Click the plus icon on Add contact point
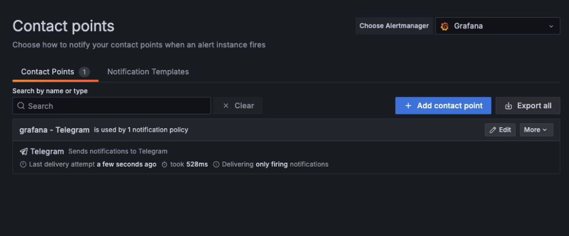The width and height of the screenshot is (569, 236). 408,106
